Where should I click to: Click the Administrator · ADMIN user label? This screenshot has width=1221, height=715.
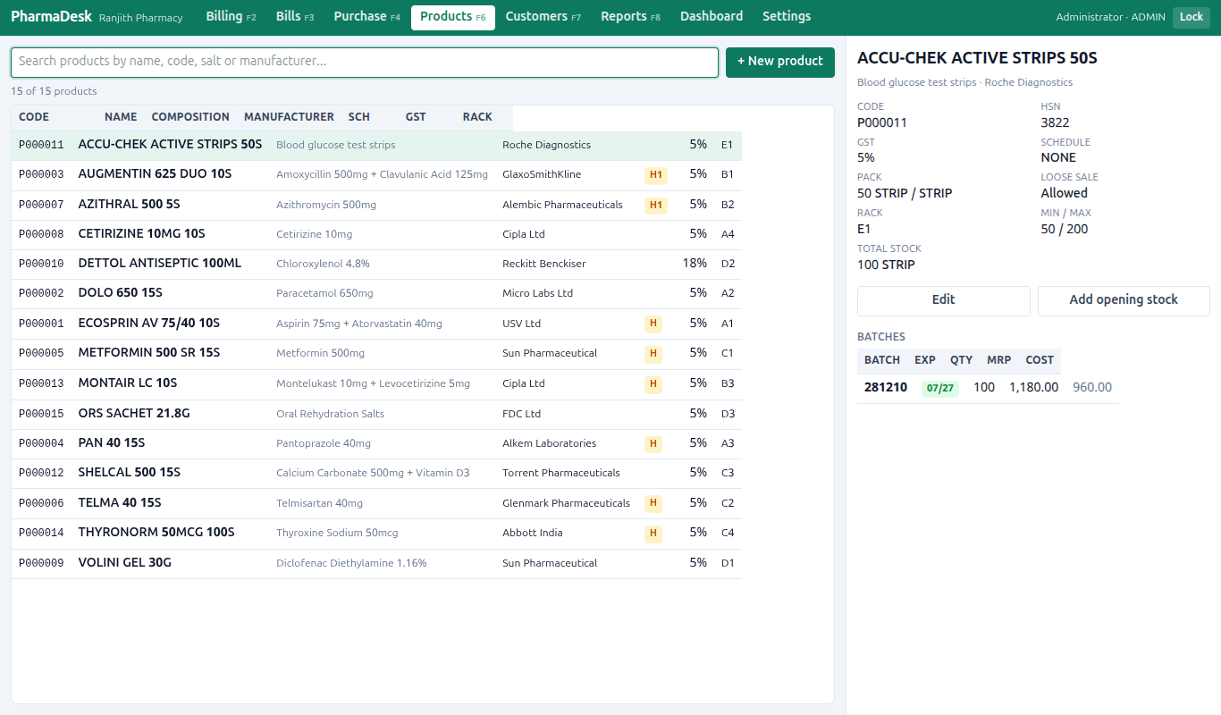(x=1111, y=17)
